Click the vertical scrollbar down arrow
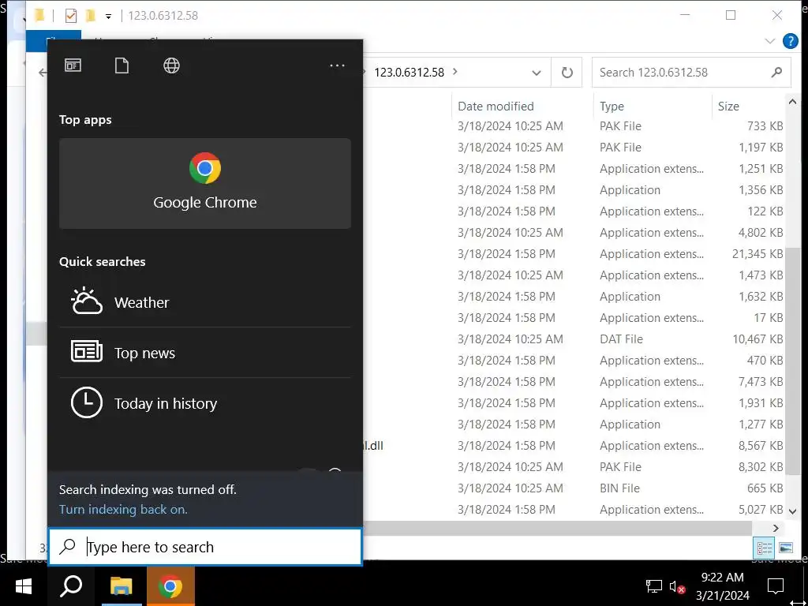Image resolution: width=808 pixels, height=606 pixels. tap(792, 511)
